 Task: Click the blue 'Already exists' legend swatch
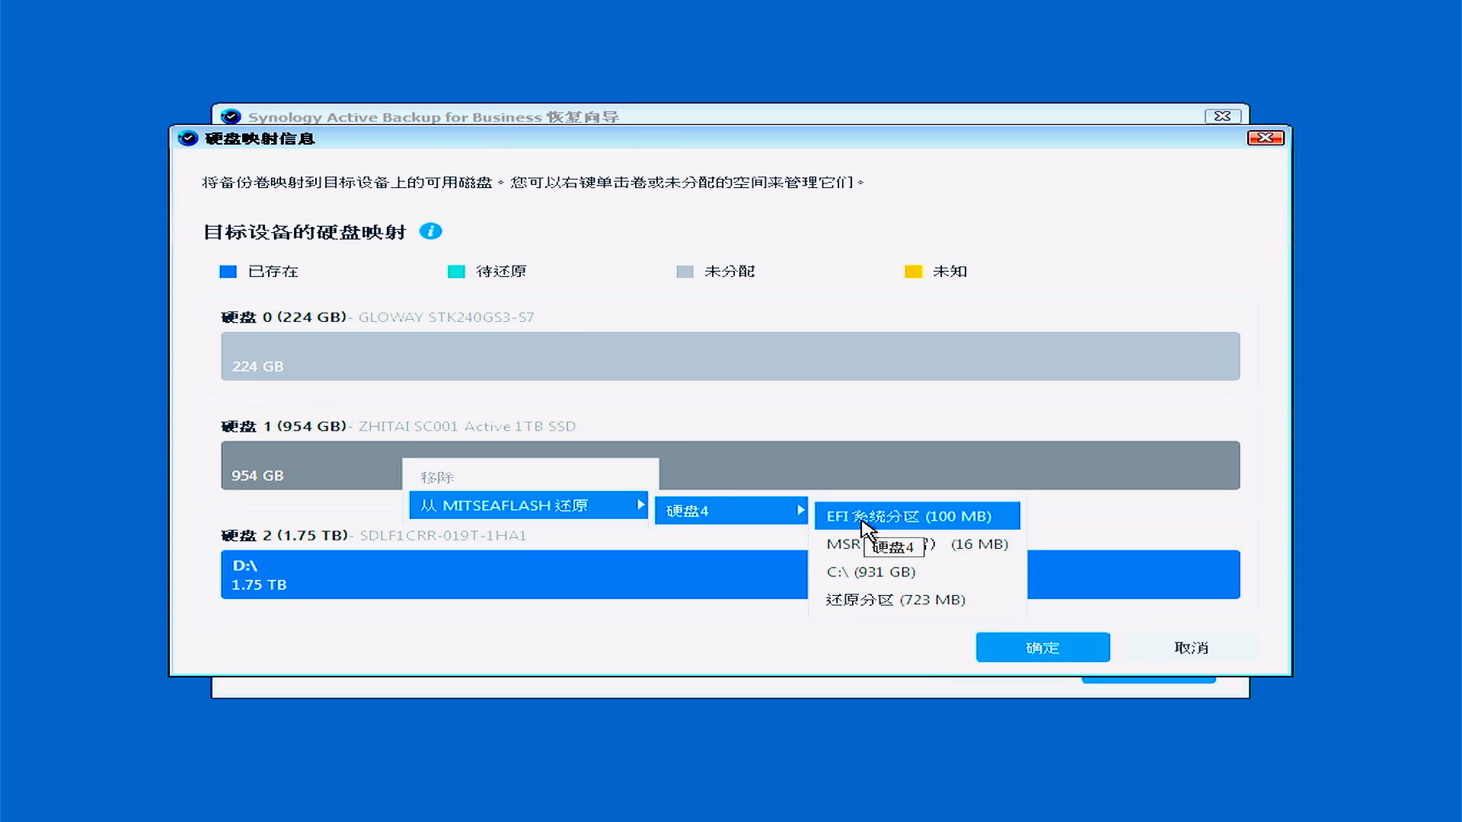click(x=228, y=272)
